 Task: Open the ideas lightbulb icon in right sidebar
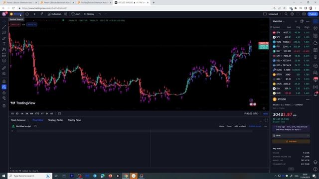point(316,58)
